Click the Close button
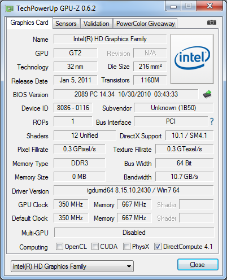227x280 pixels. [198, 265]
